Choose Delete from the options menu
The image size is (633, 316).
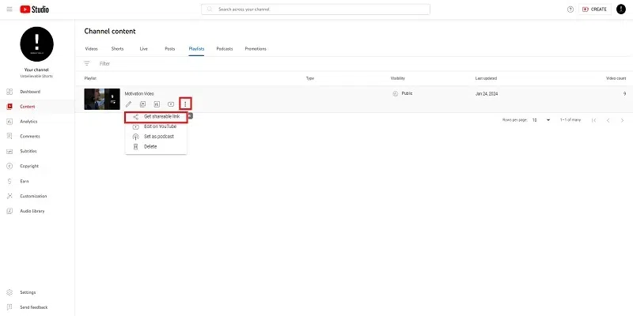(156, 147)
